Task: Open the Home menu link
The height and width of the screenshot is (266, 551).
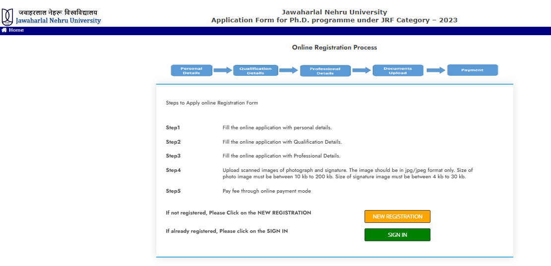Action: (16, 30)
